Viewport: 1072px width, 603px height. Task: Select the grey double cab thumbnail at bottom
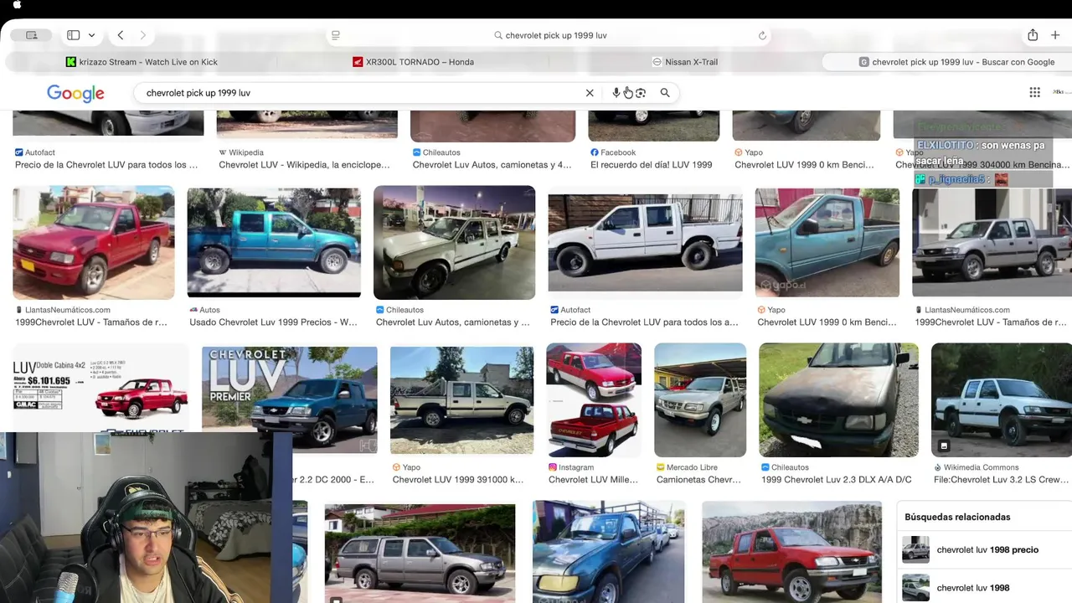[420, 553]
